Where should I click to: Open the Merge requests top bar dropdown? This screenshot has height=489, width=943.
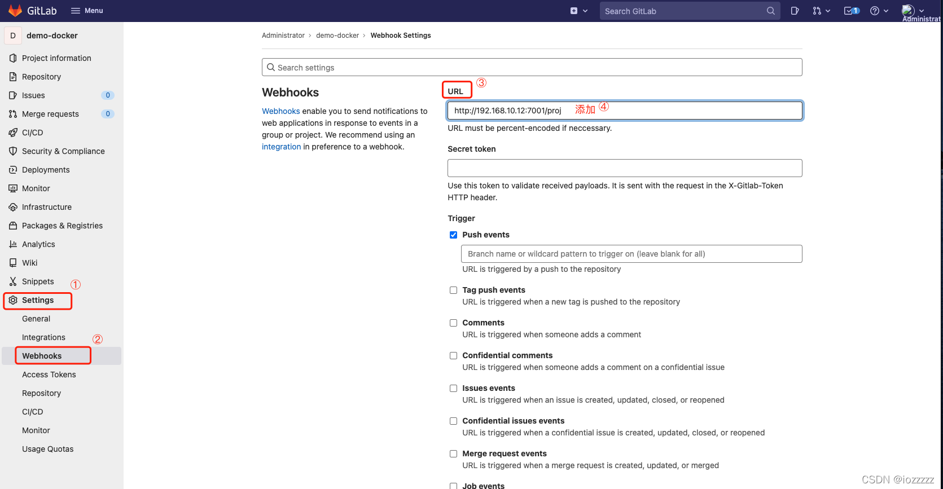click(821, 11)
